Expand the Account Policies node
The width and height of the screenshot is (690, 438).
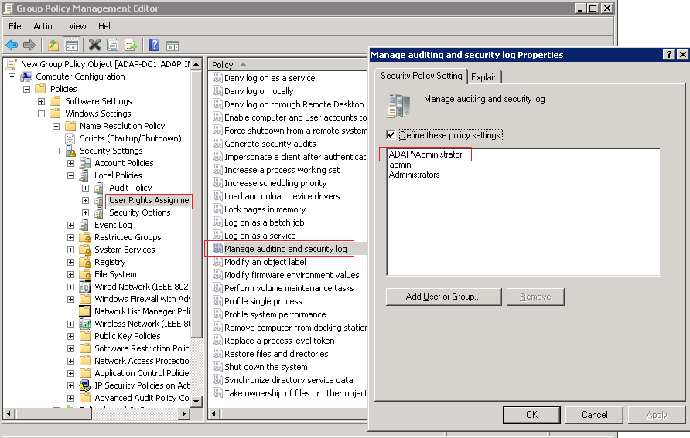(x=70, y=164)
